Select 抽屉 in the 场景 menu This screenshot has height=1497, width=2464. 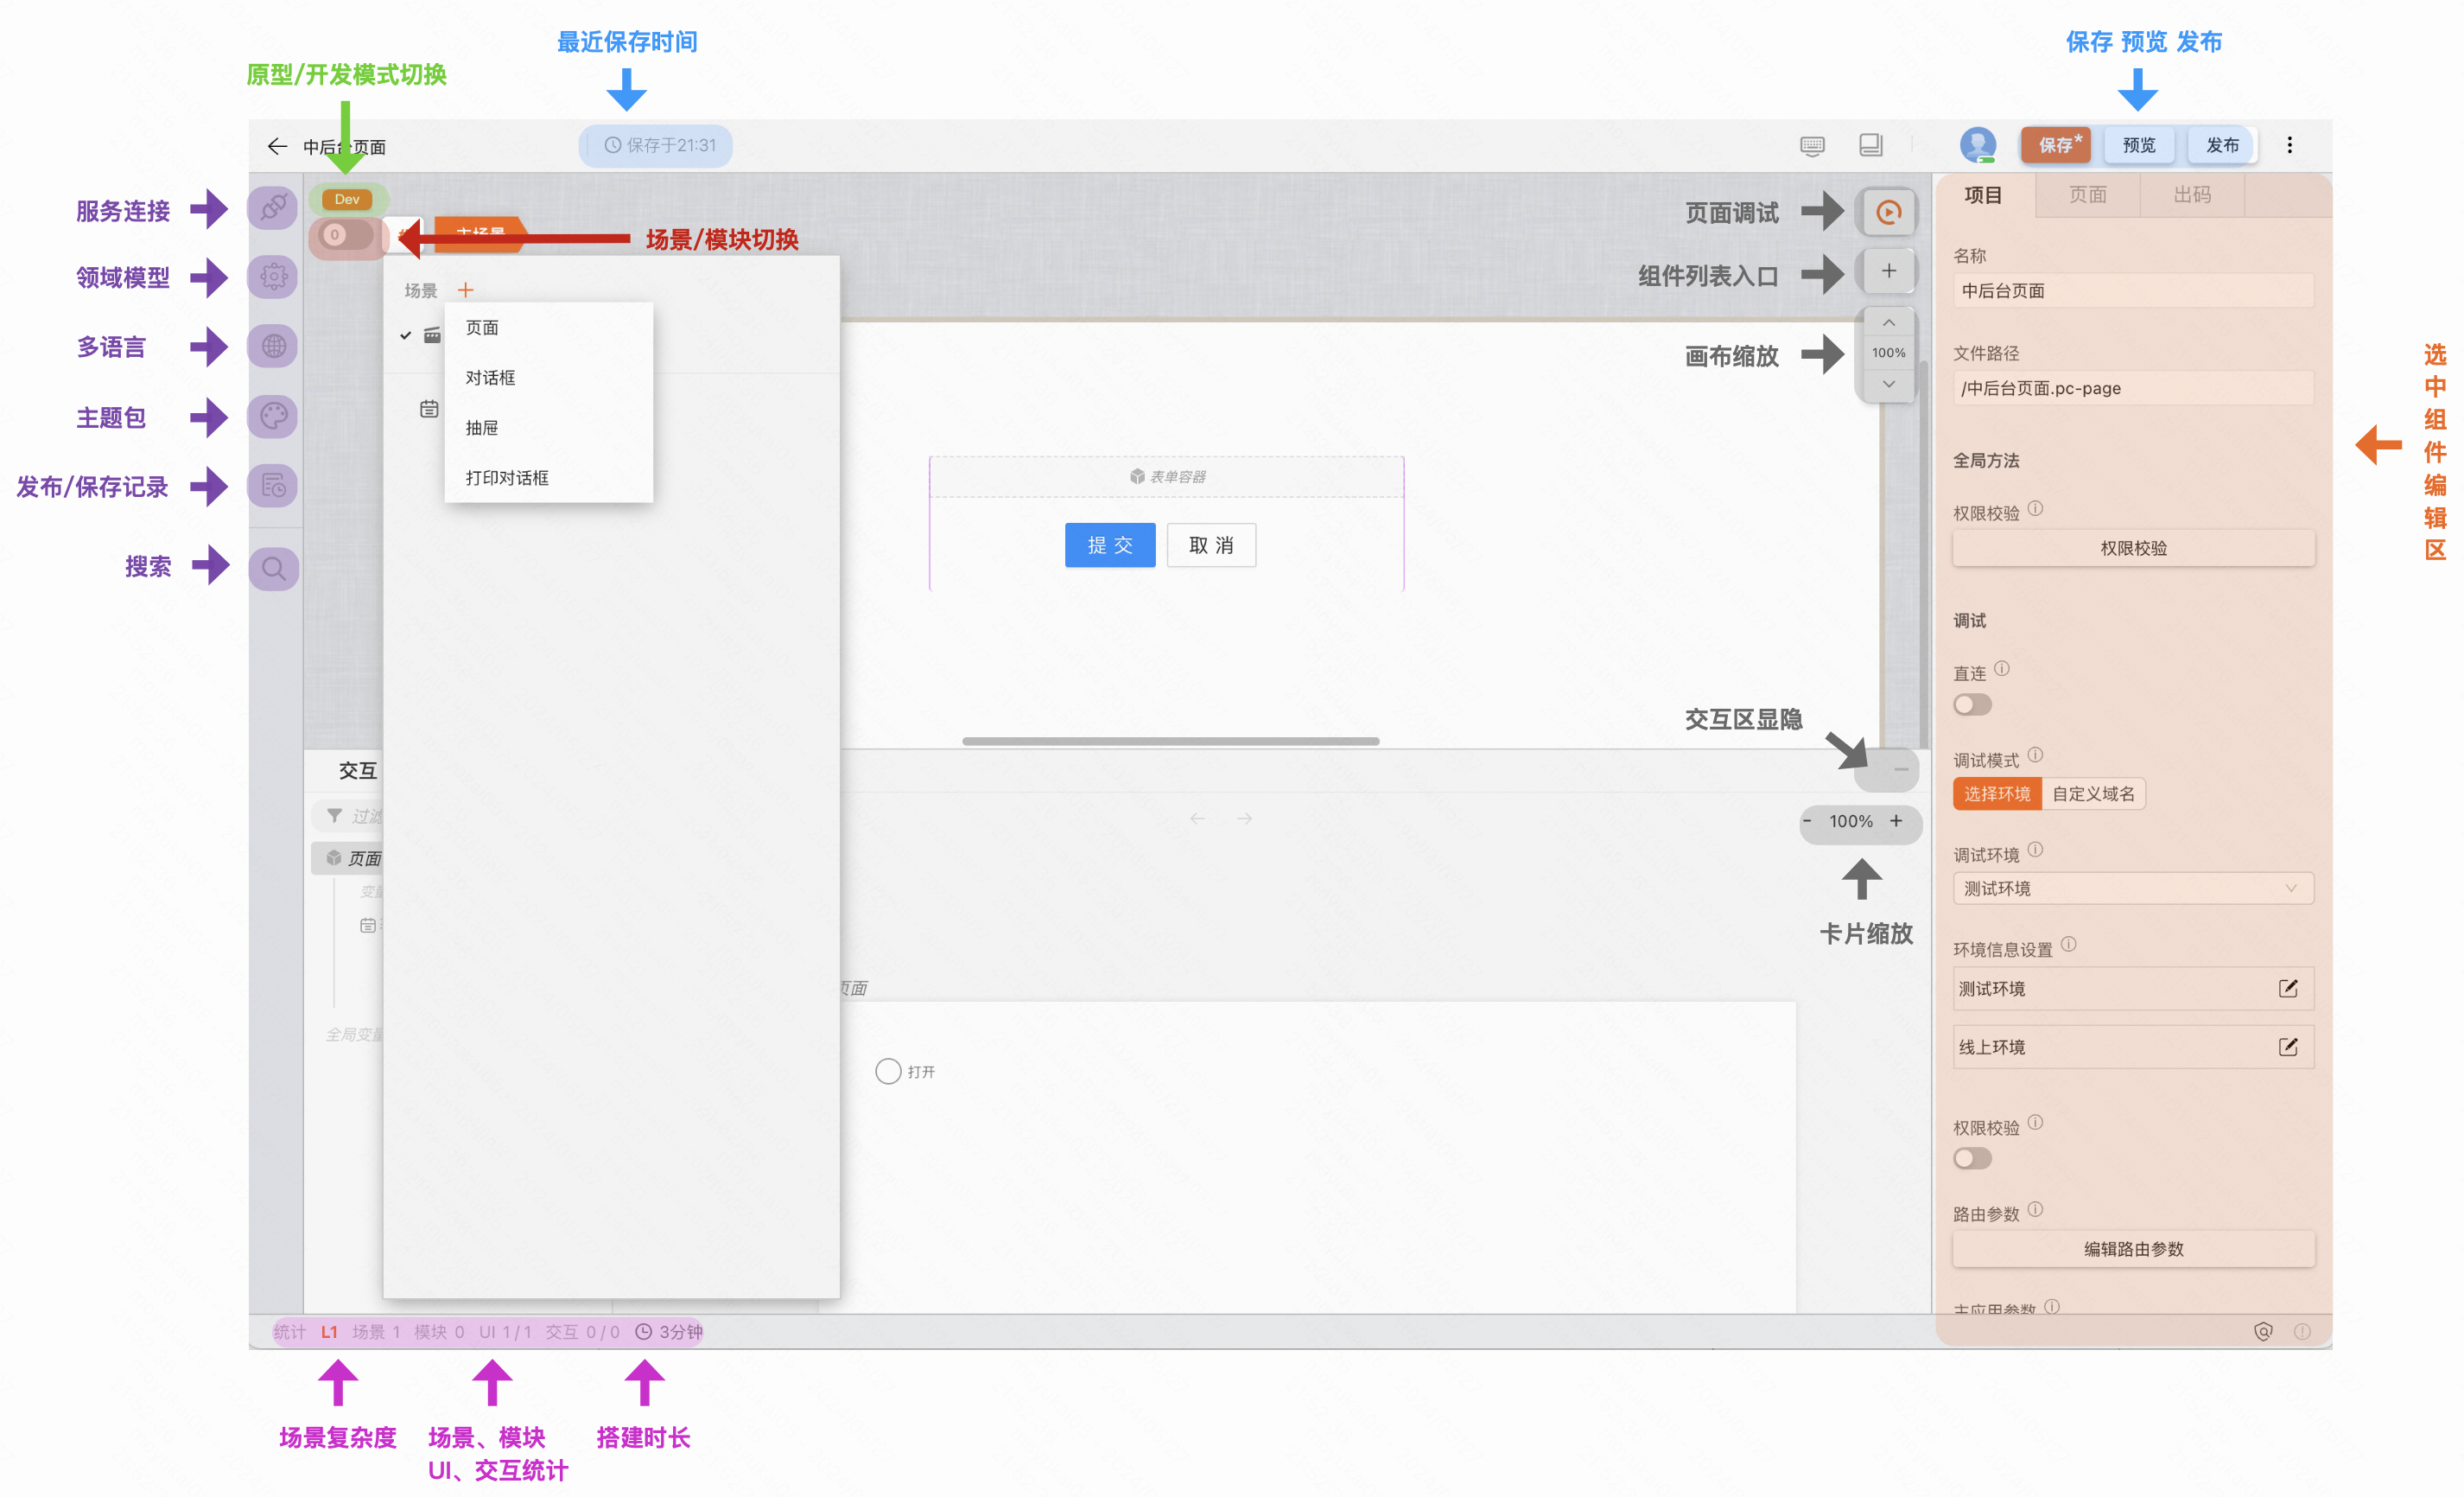(482, 427)
